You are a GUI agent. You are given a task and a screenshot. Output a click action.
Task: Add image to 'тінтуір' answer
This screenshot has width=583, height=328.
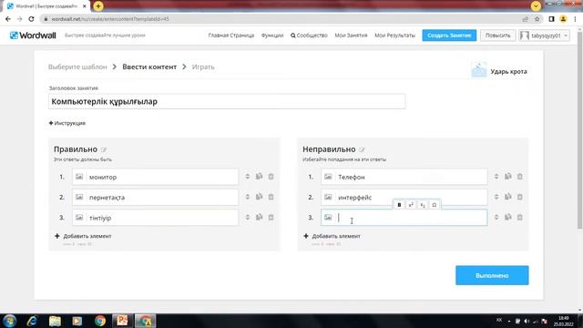pos(79,218)
